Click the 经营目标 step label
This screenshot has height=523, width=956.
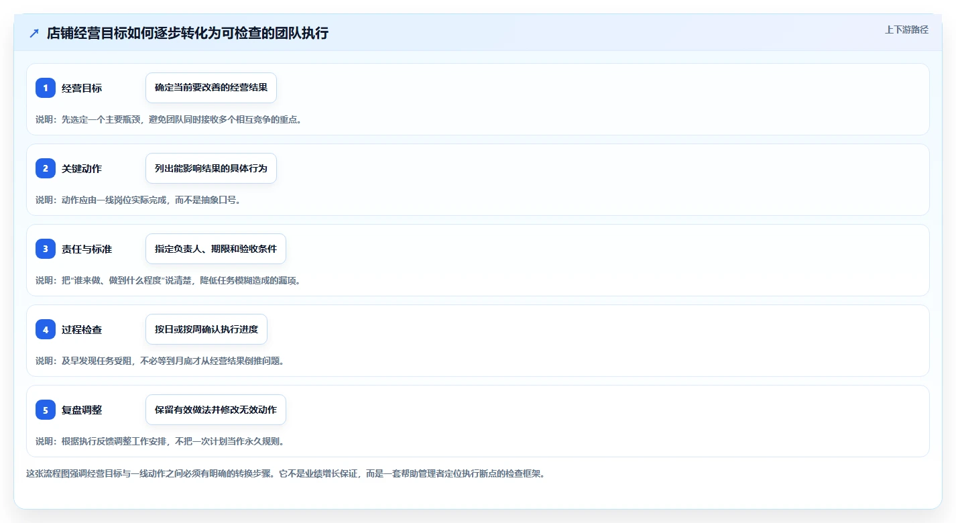pos(82,89)
